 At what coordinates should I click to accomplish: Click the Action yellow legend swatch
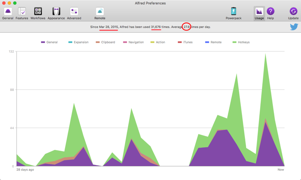coord(152,42)
